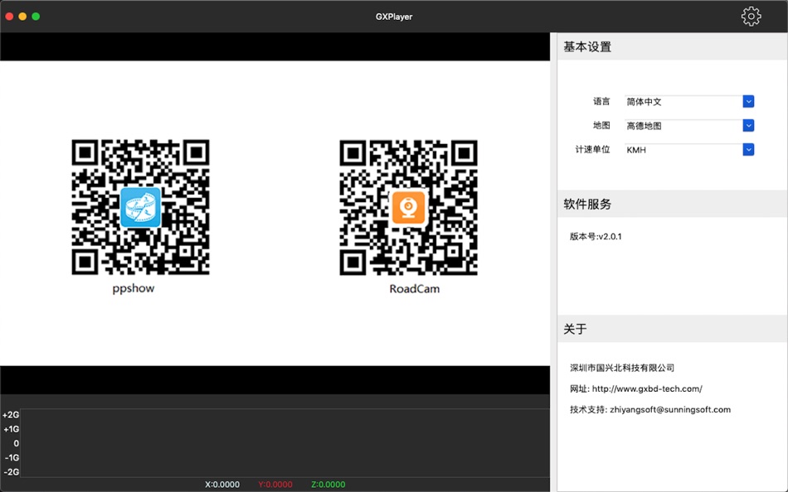Select the 高德地图 map combo box
The width and height of the screenshot is (788, 492).
[689, 126]
